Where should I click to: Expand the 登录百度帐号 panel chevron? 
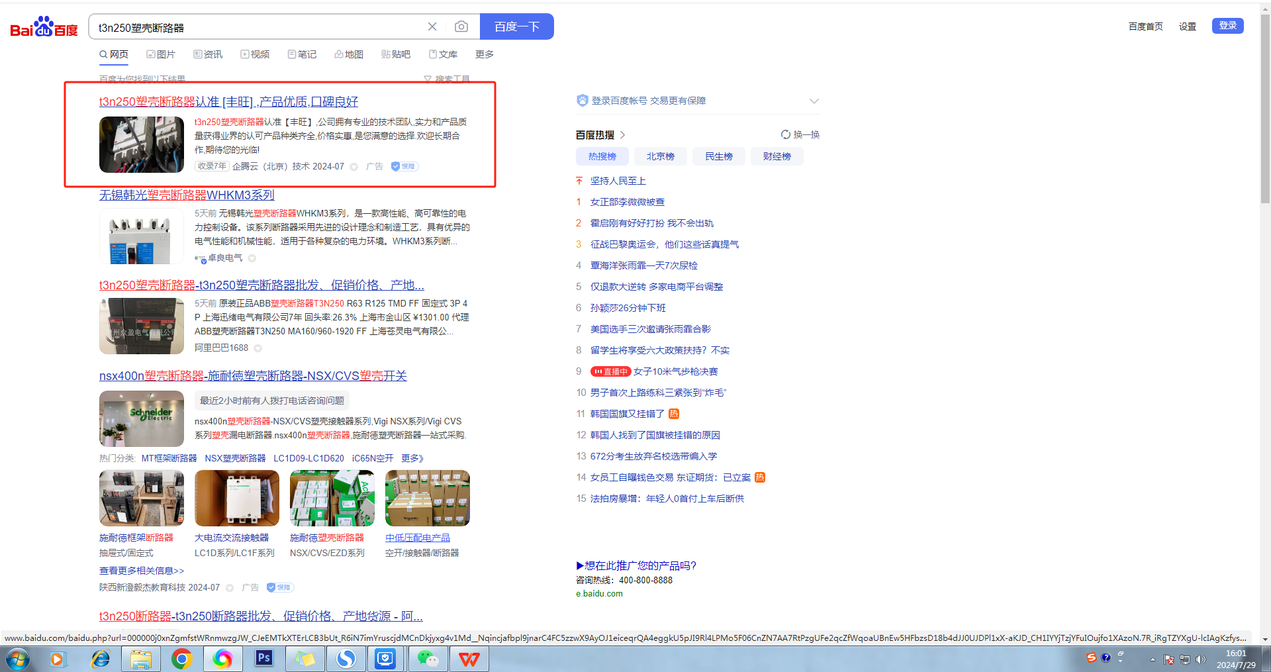pyautogui.click(x=814, y=101)
